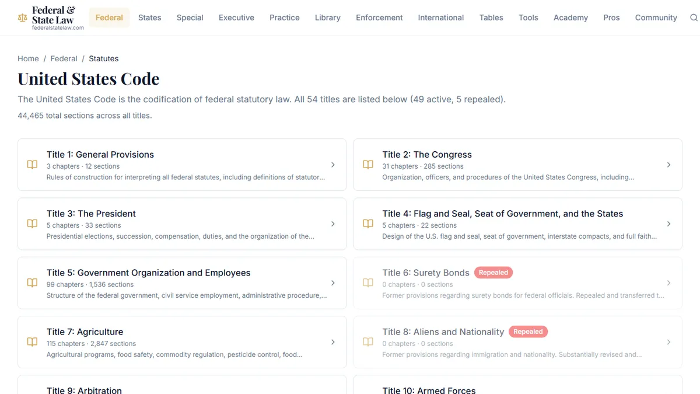
Task: Go to Academy in the navbar
Action: point(570,18)
